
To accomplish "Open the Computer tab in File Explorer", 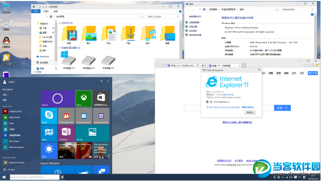I will point(46,11).
